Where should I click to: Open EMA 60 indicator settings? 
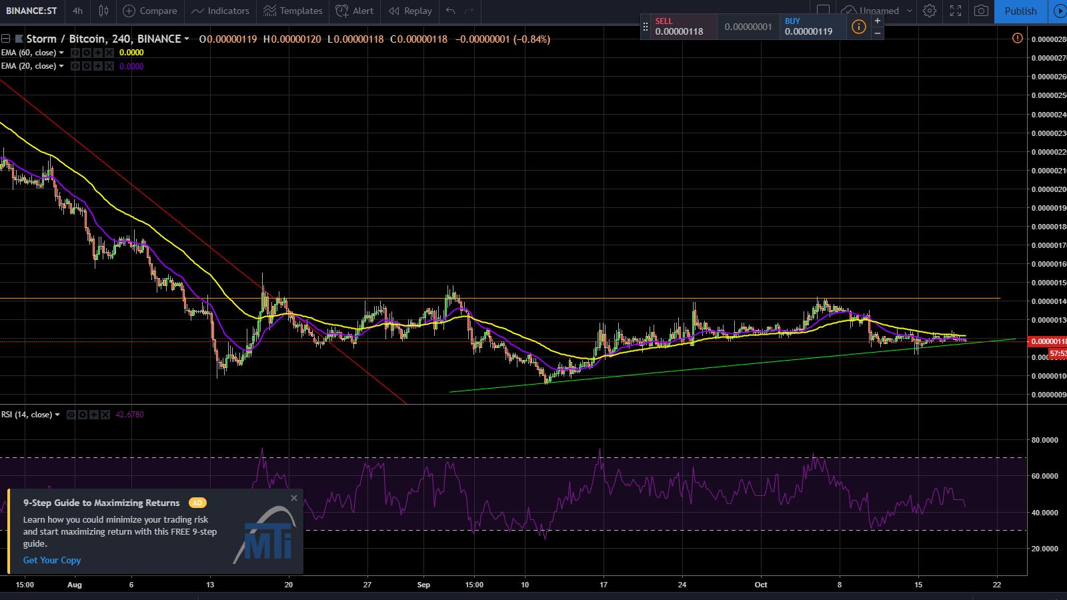[87, 53]
